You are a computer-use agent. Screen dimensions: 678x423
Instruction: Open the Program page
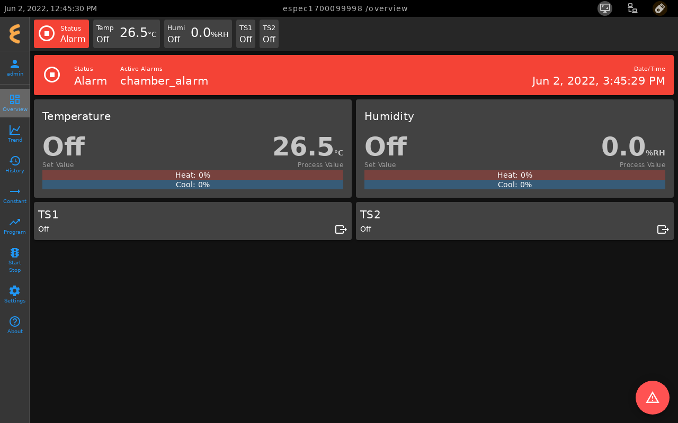tap(15, 225)
